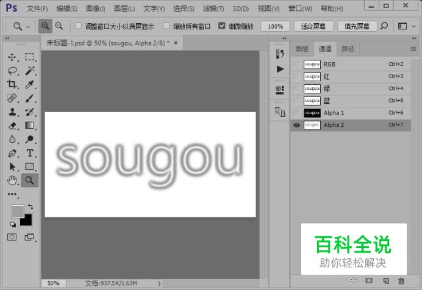Click the 适合屏幕 button
This screenshot has height=290, width=422.
click(x=313, y=26)
